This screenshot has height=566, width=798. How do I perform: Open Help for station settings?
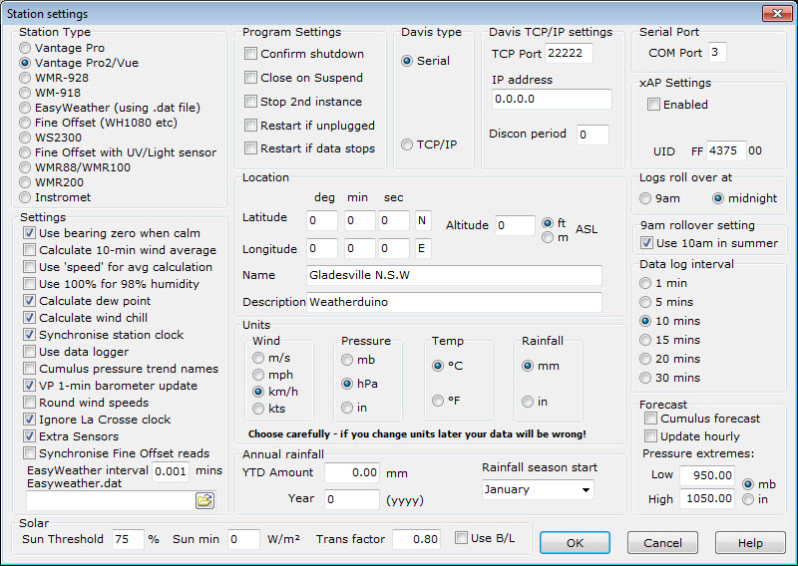(750, 543)
